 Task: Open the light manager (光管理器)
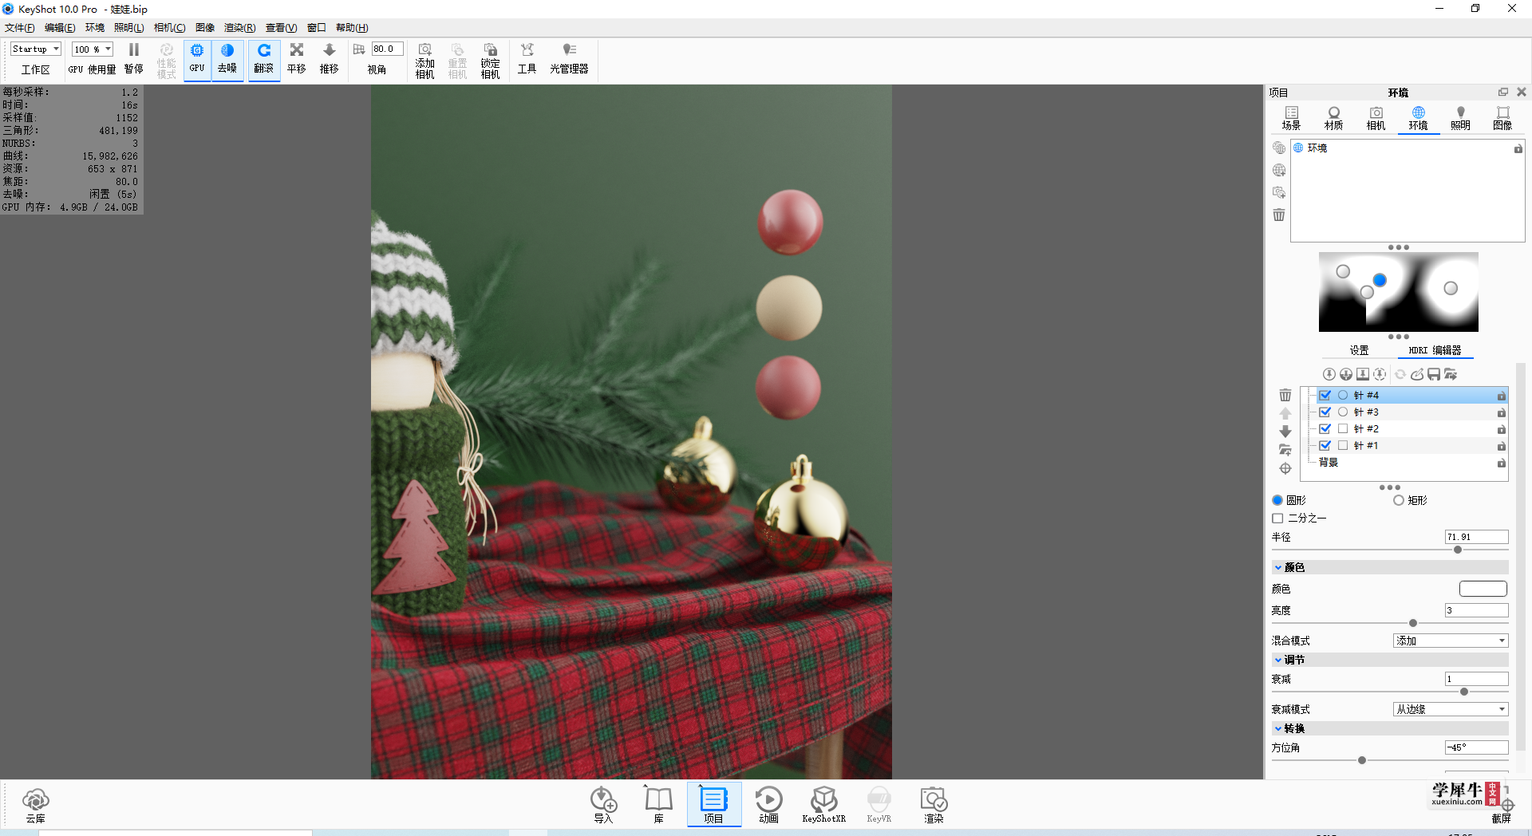click(569, 60)
